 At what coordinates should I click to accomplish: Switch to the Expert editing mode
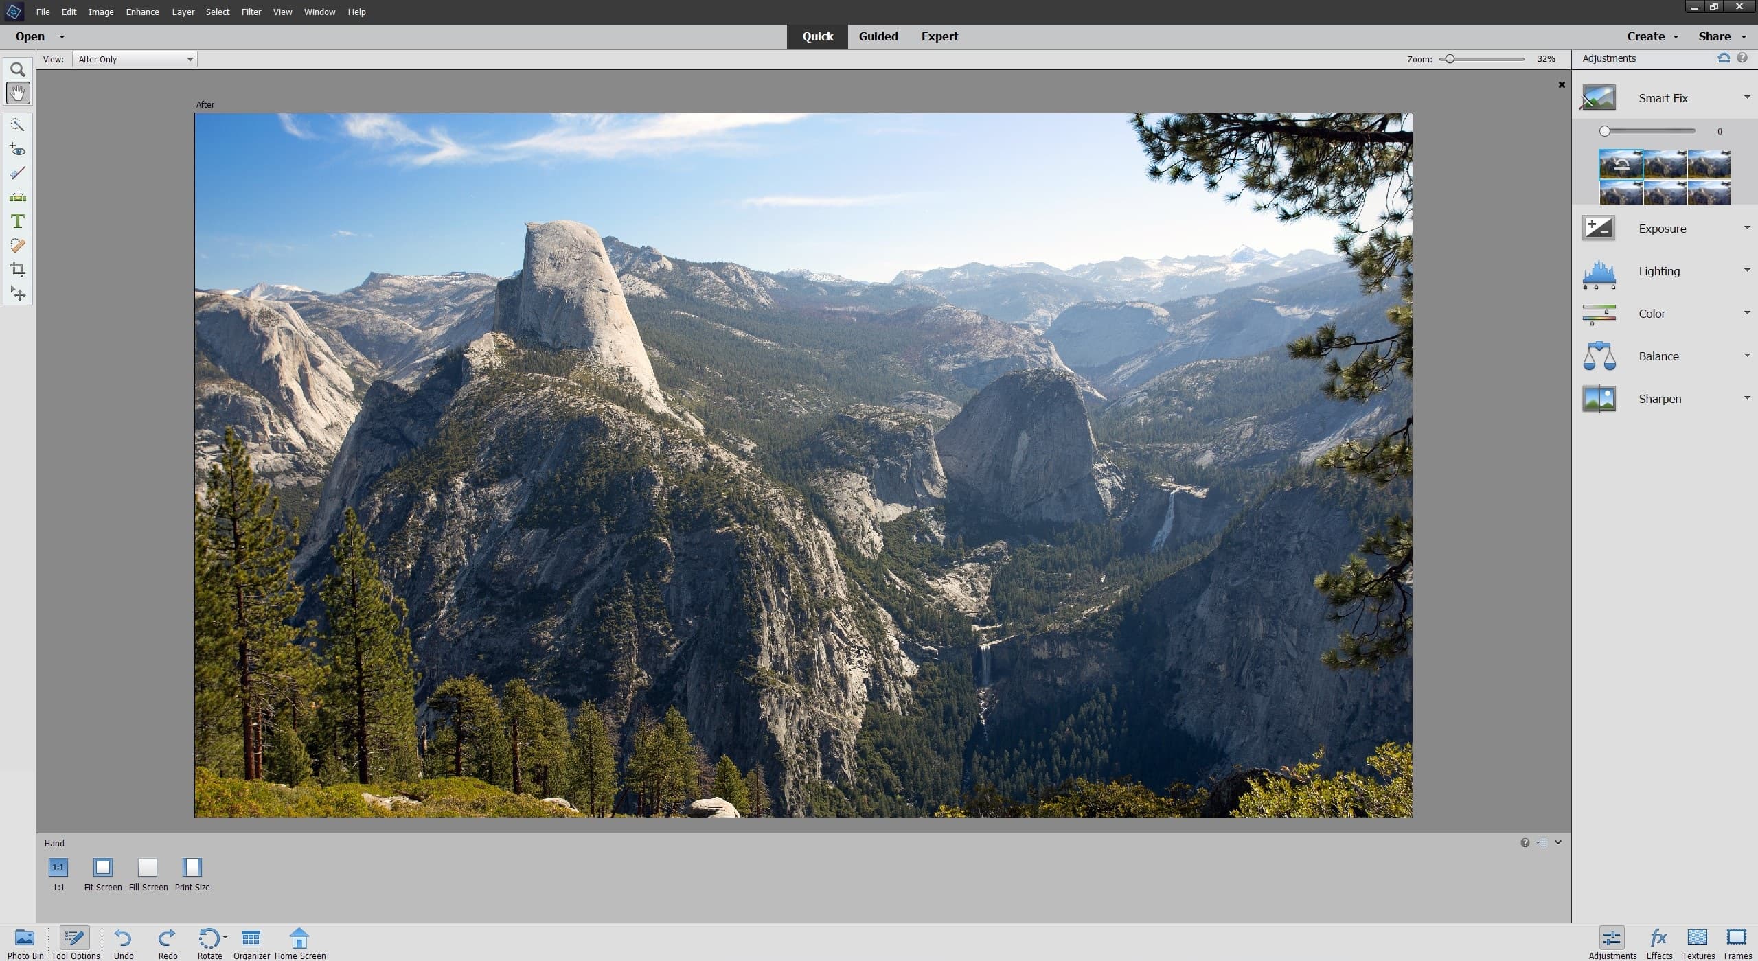(940, 36)
